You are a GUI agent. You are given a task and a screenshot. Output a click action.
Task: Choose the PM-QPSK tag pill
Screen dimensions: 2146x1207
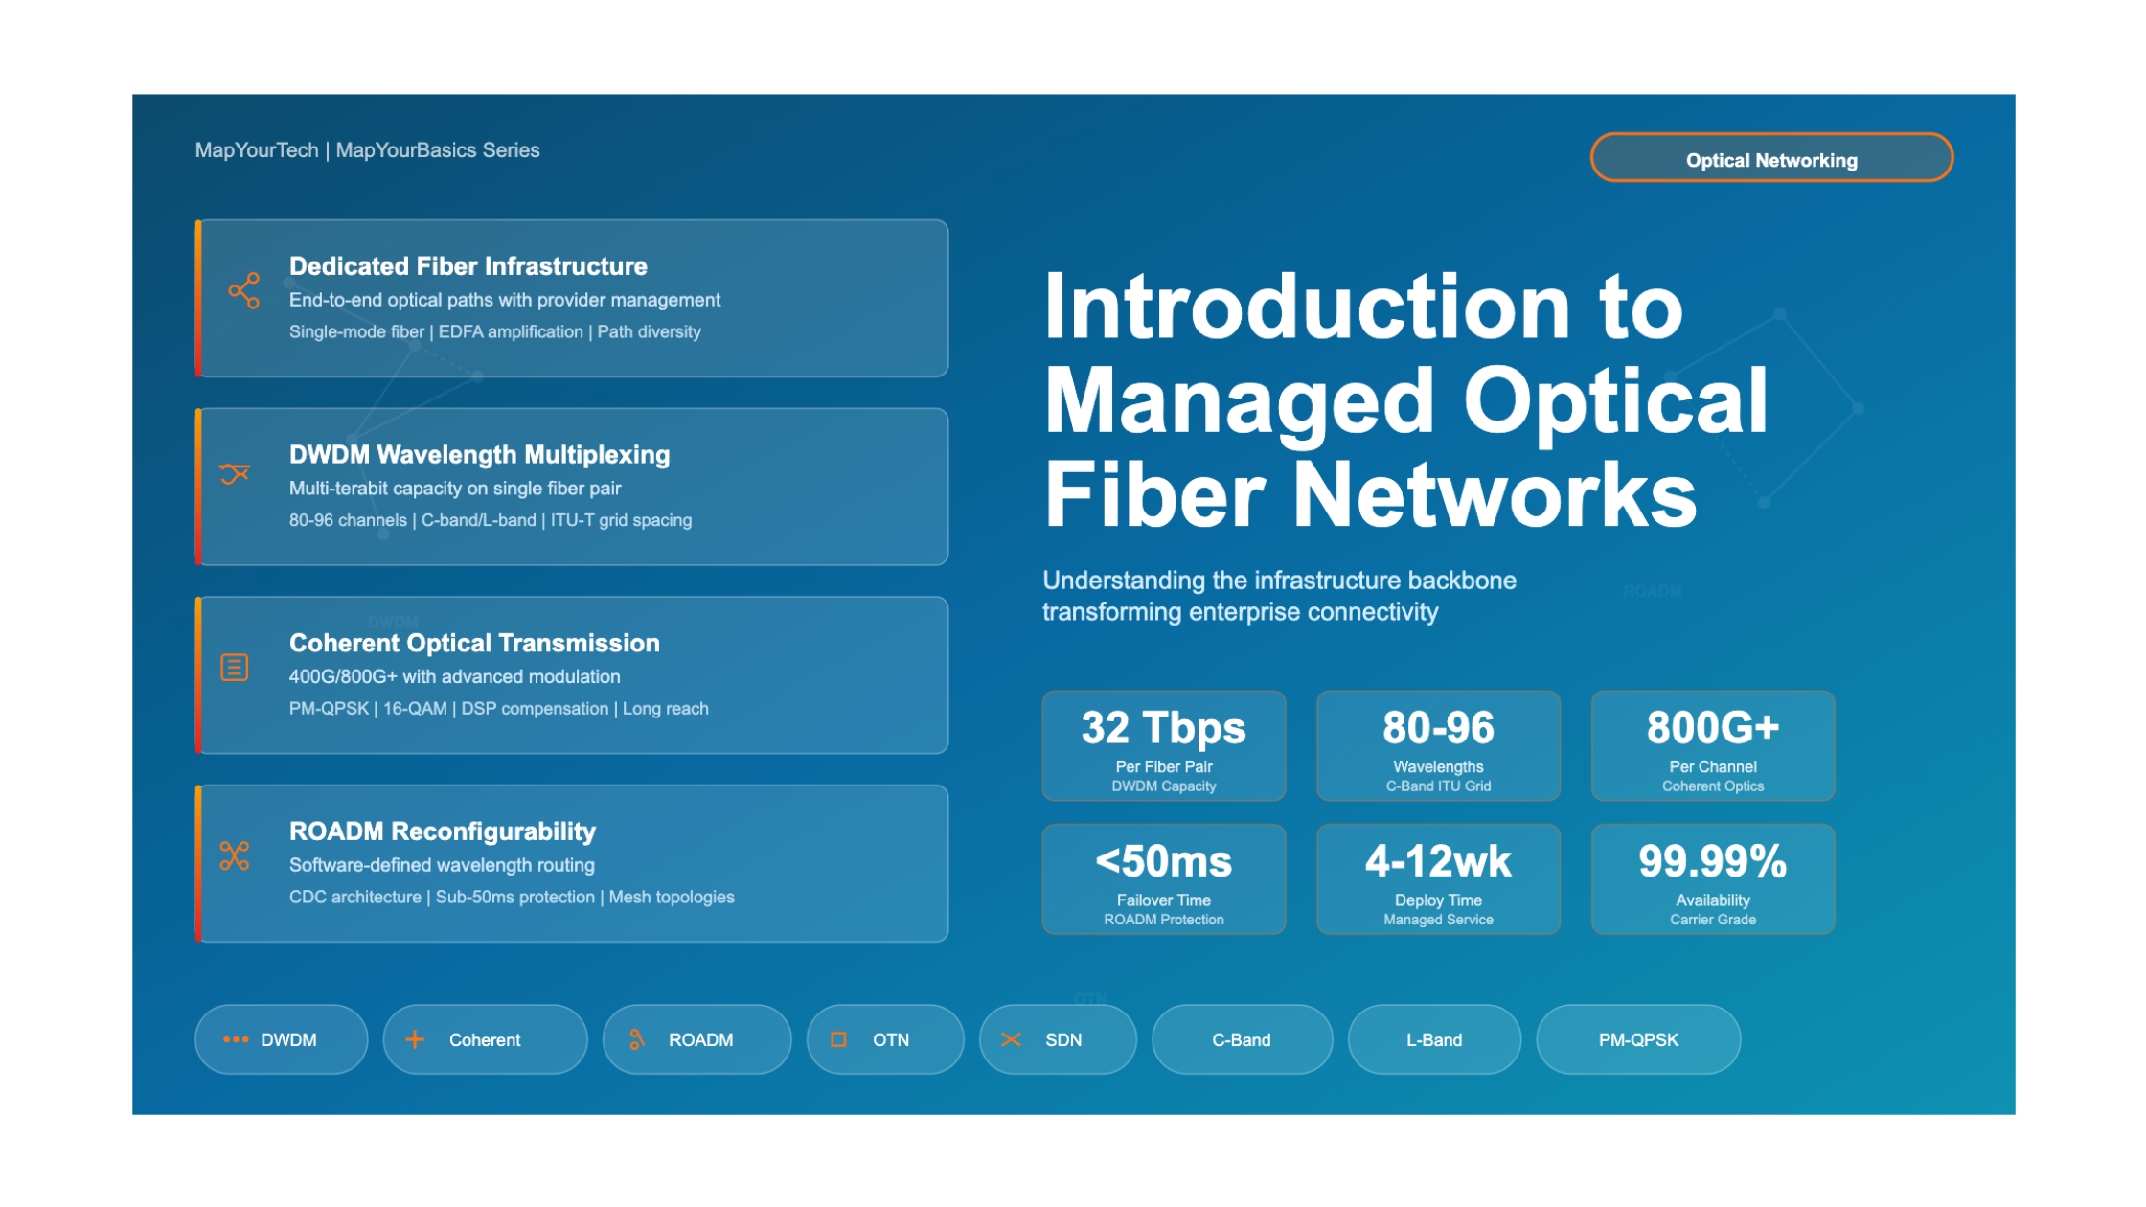point(1638,1040)
